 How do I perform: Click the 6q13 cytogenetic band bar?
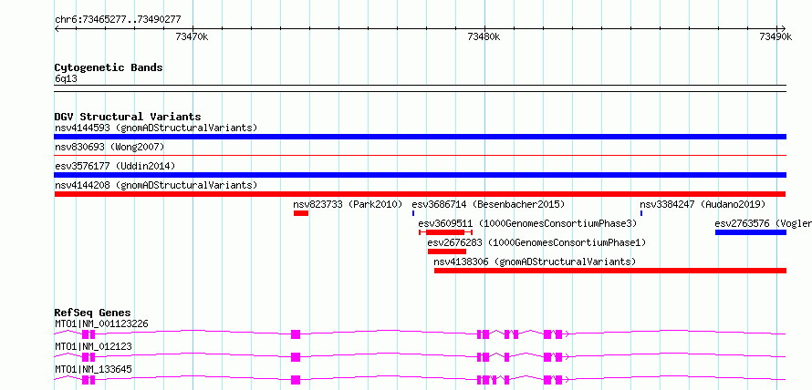coord(420,88)
